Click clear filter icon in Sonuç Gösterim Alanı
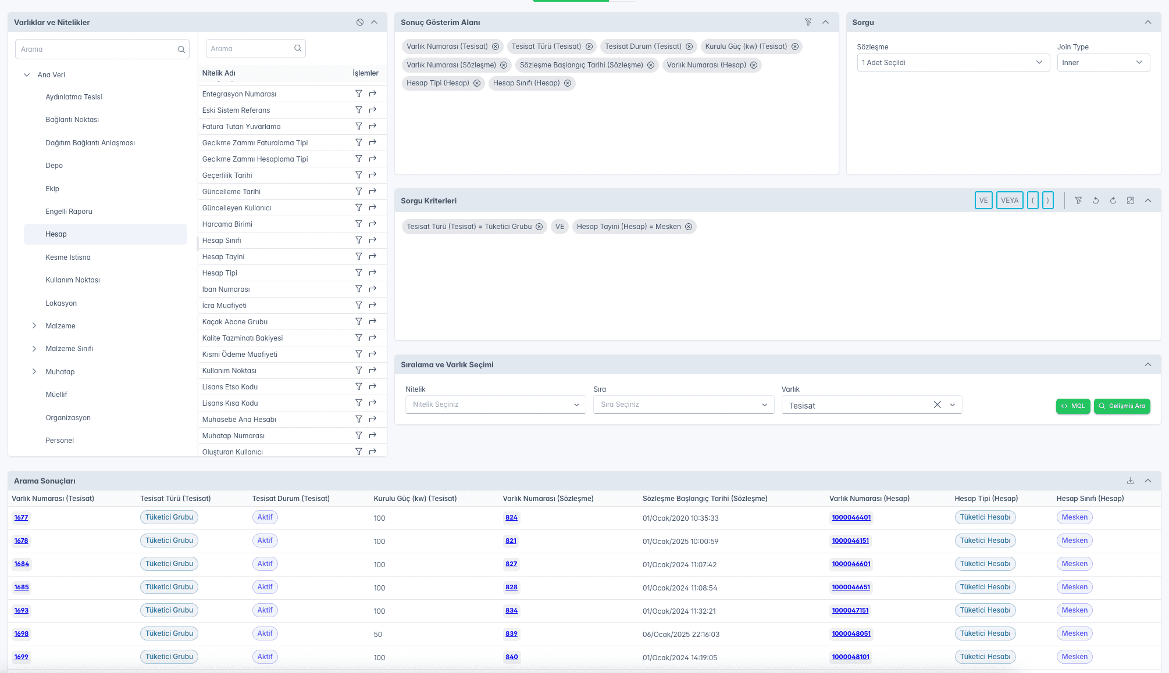This screenshot has height=673, width=1169. (808, 22)
